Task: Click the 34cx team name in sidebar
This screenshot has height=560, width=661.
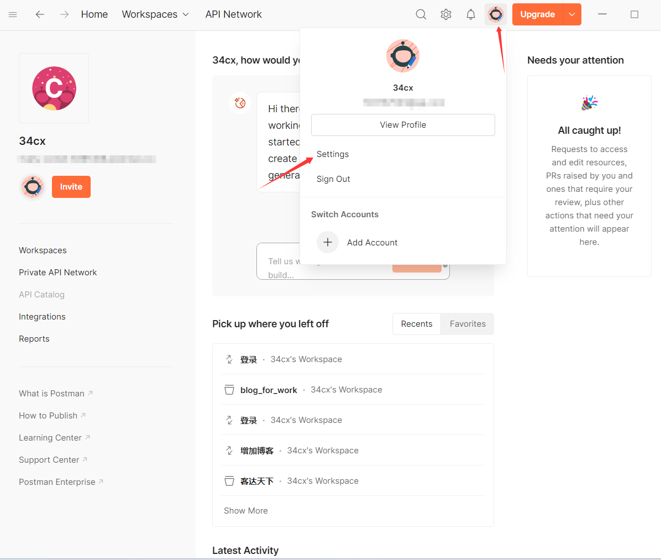Action: tap(32, 141)
